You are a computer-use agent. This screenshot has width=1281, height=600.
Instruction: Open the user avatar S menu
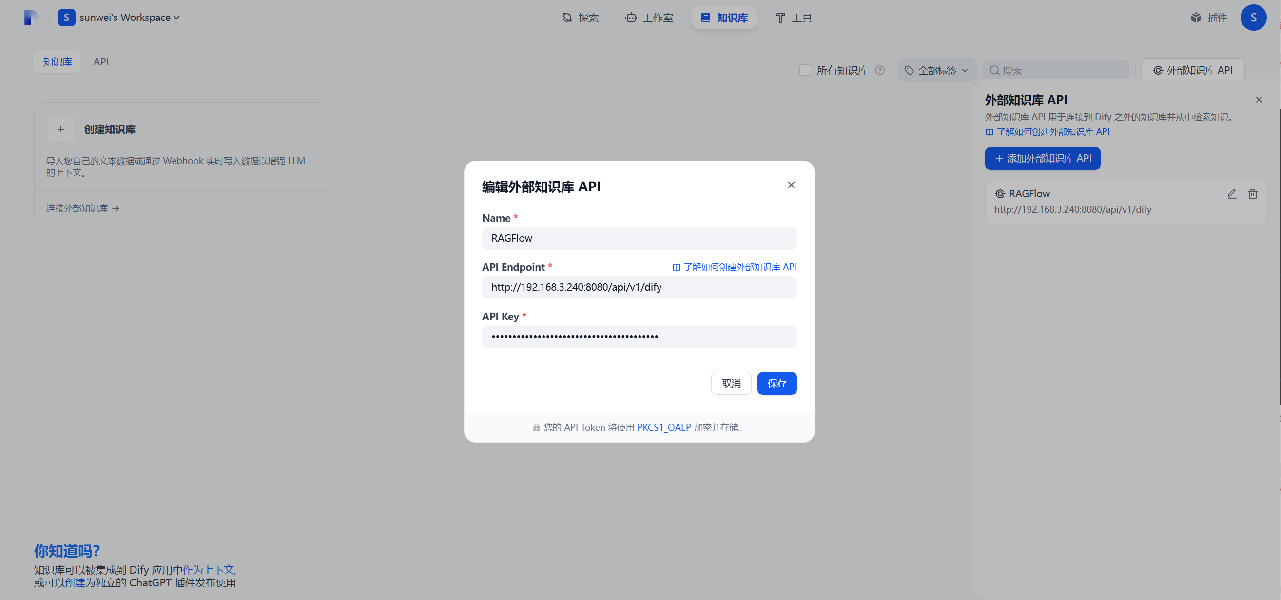(x=1254, y=18)
